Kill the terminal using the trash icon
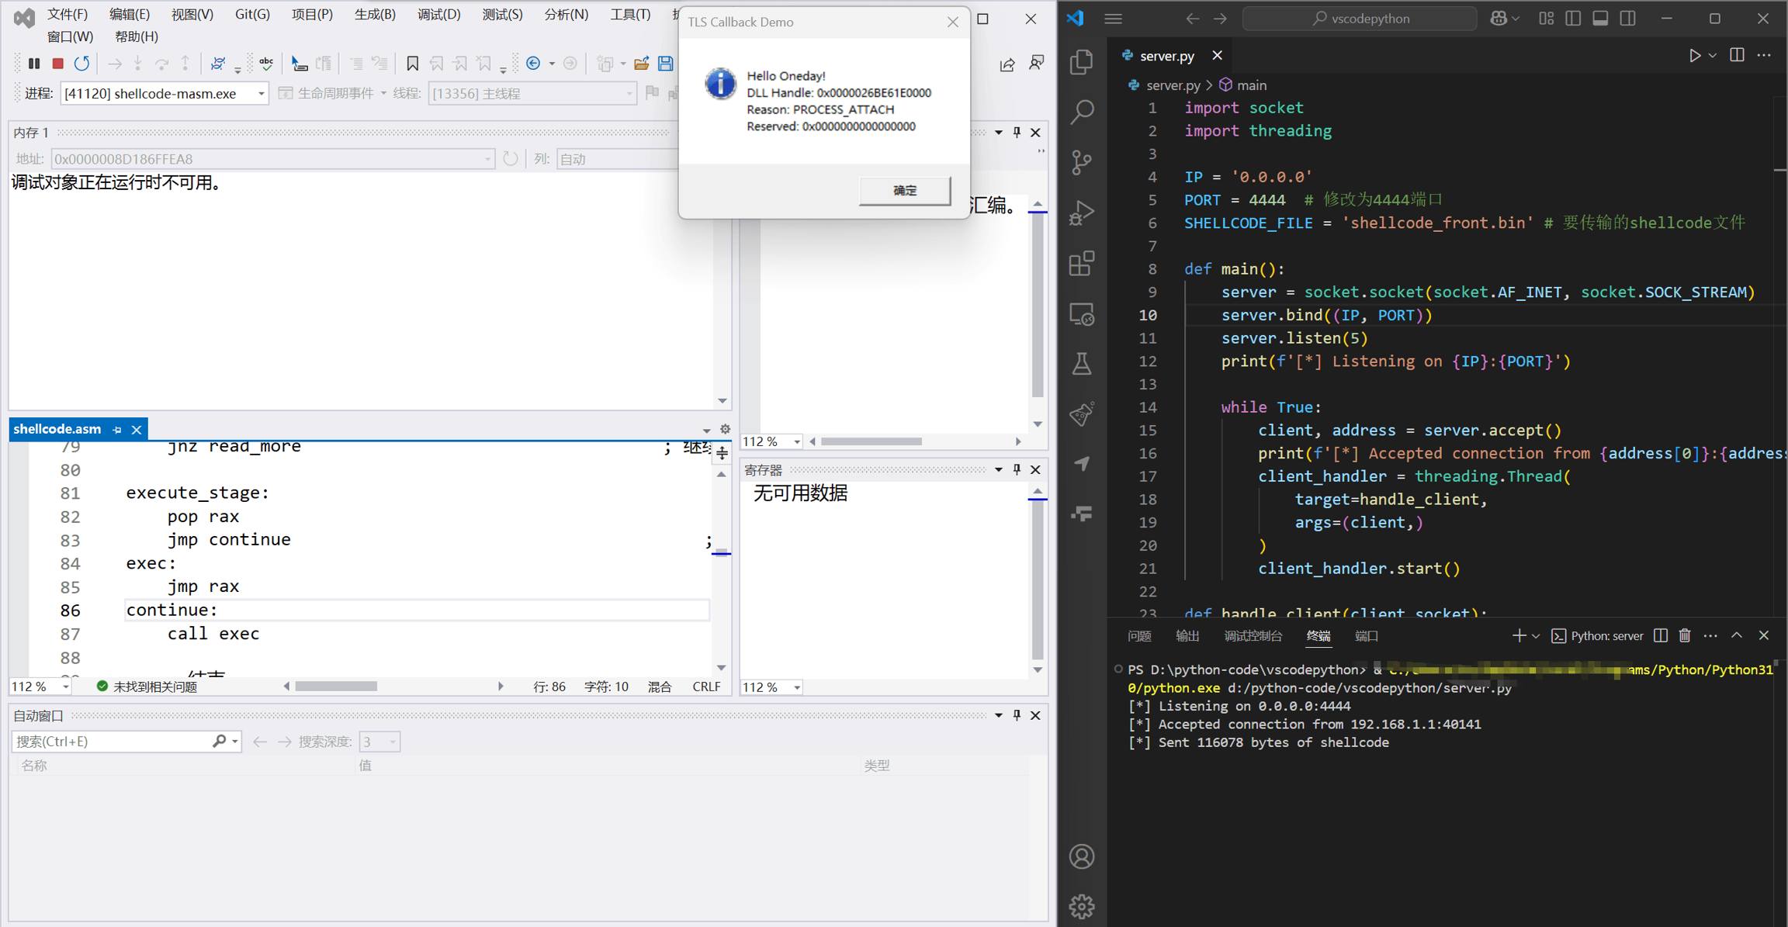This screenshot has height=927, width=1788. click(x=1685, y=636)
